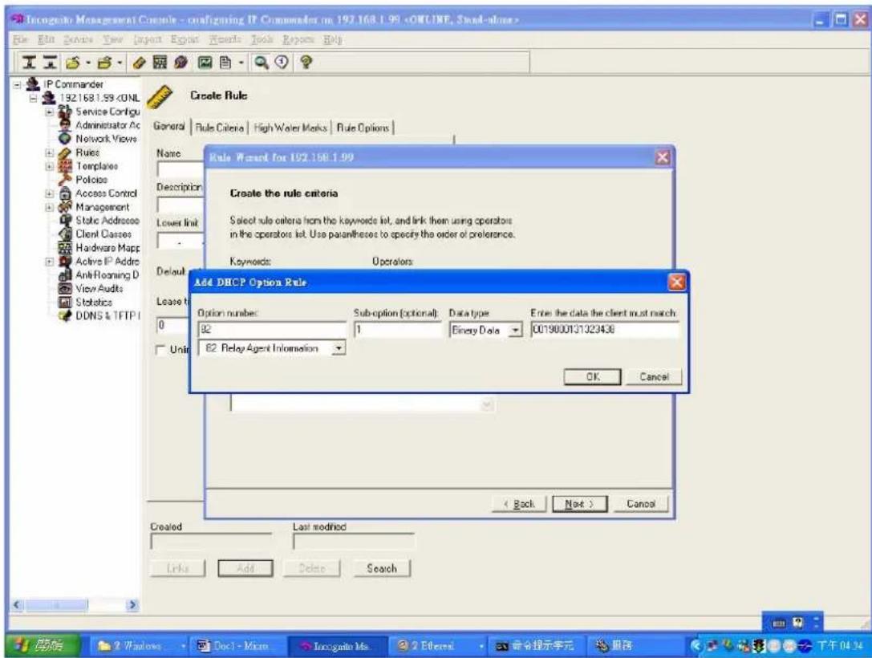Select Service Configuration in the tree

(107, 112)
